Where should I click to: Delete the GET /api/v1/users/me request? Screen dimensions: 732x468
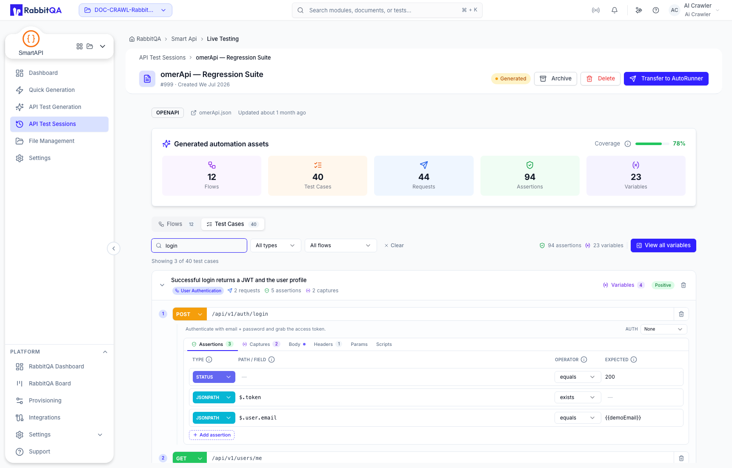pyautogui.click(x=681, y=458)
